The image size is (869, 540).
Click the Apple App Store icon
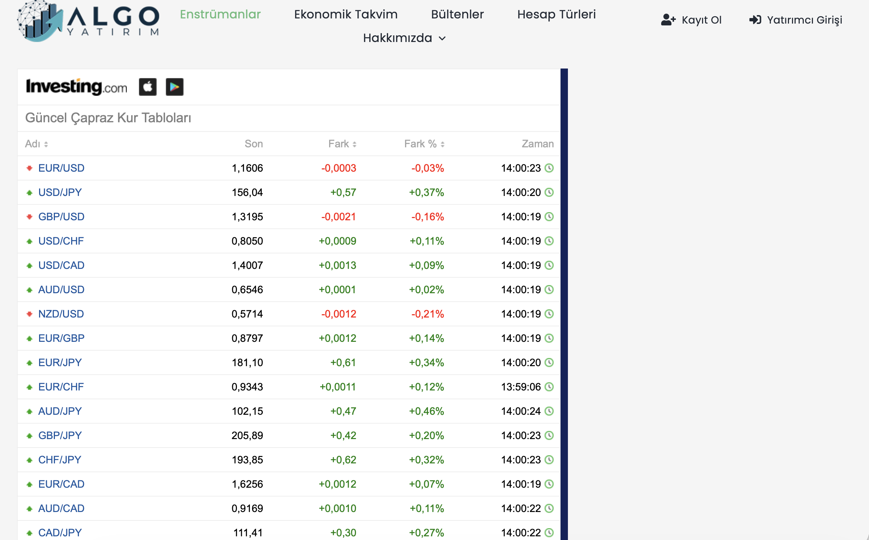point(147,87)
